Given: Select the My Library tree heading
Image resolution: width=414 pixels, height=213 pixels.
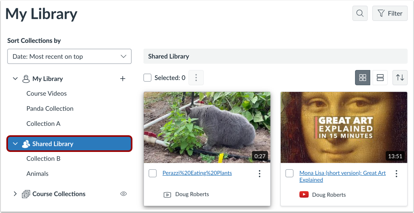Looking at the screenshot, I should pos(48,79).
